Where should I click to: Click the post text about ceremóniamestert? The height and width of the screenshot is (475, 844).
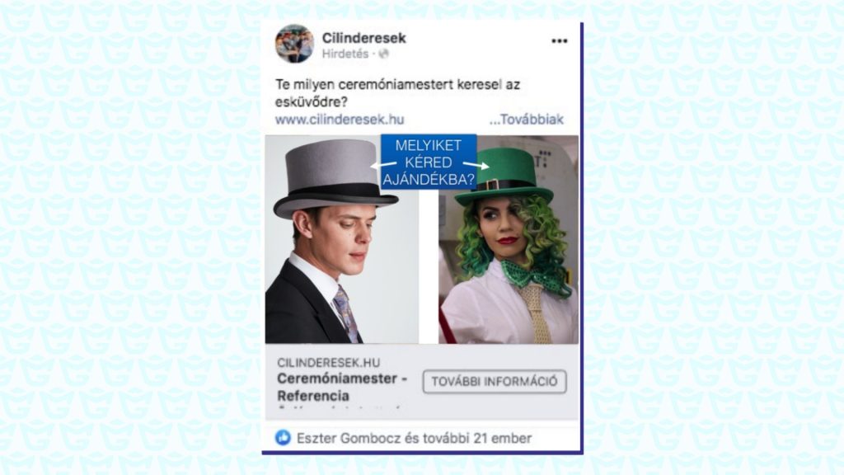398,92
